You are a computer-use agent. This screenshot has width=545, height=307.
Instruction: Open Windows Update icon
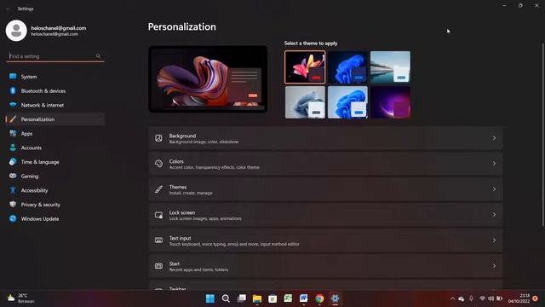click(x=13, y=218)
